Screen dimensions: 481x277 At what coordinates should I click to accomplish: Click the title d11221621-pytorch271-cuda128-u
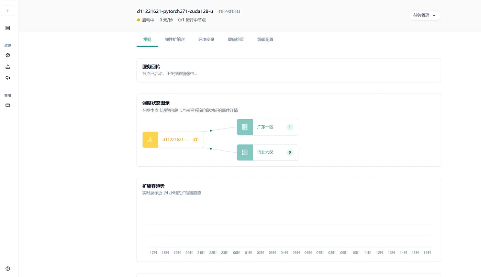[x=175, y=11]
